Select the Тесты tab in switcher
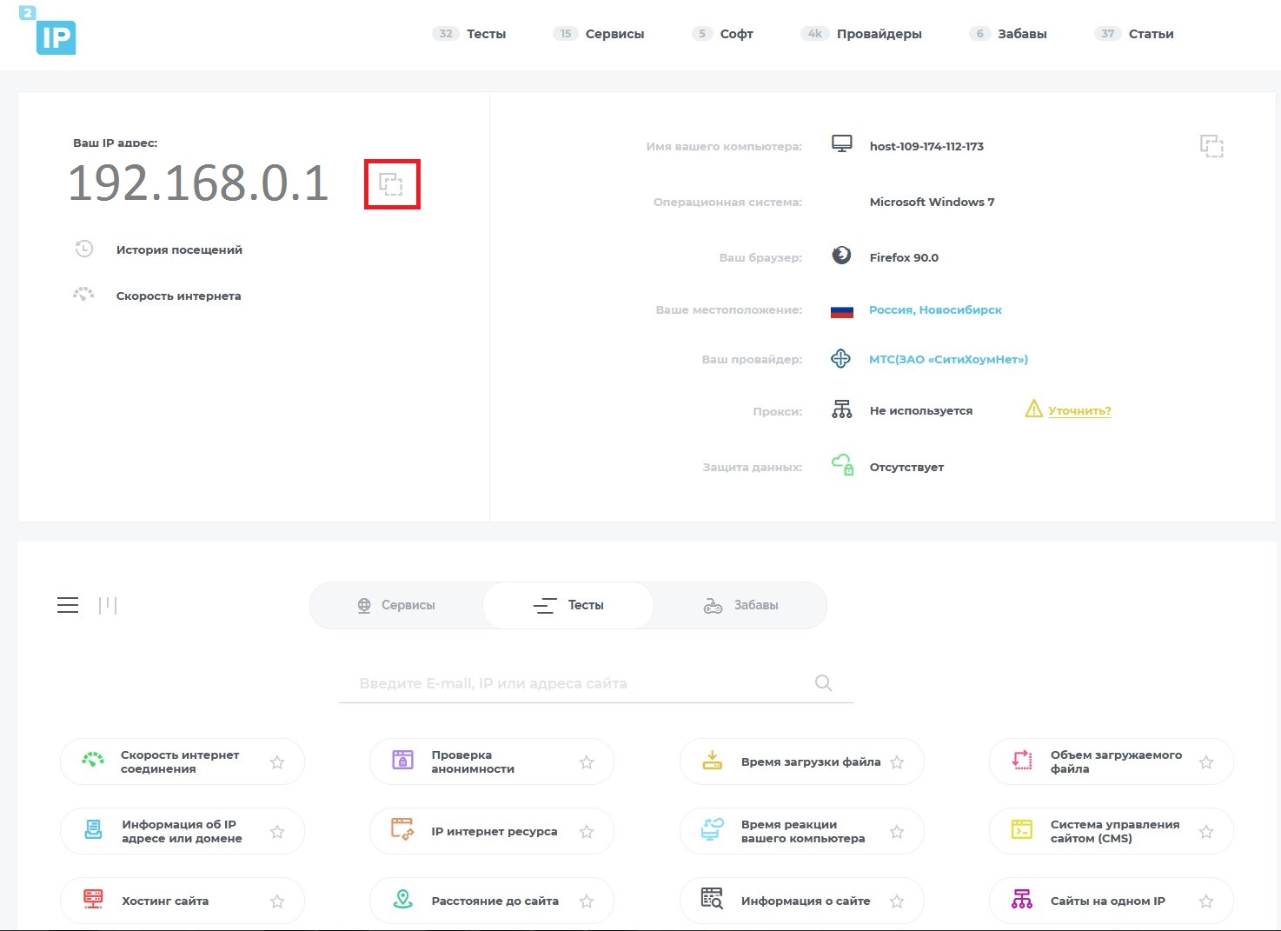The height and width of the screenshot is (931, 1281). click(x=568, y=605)
